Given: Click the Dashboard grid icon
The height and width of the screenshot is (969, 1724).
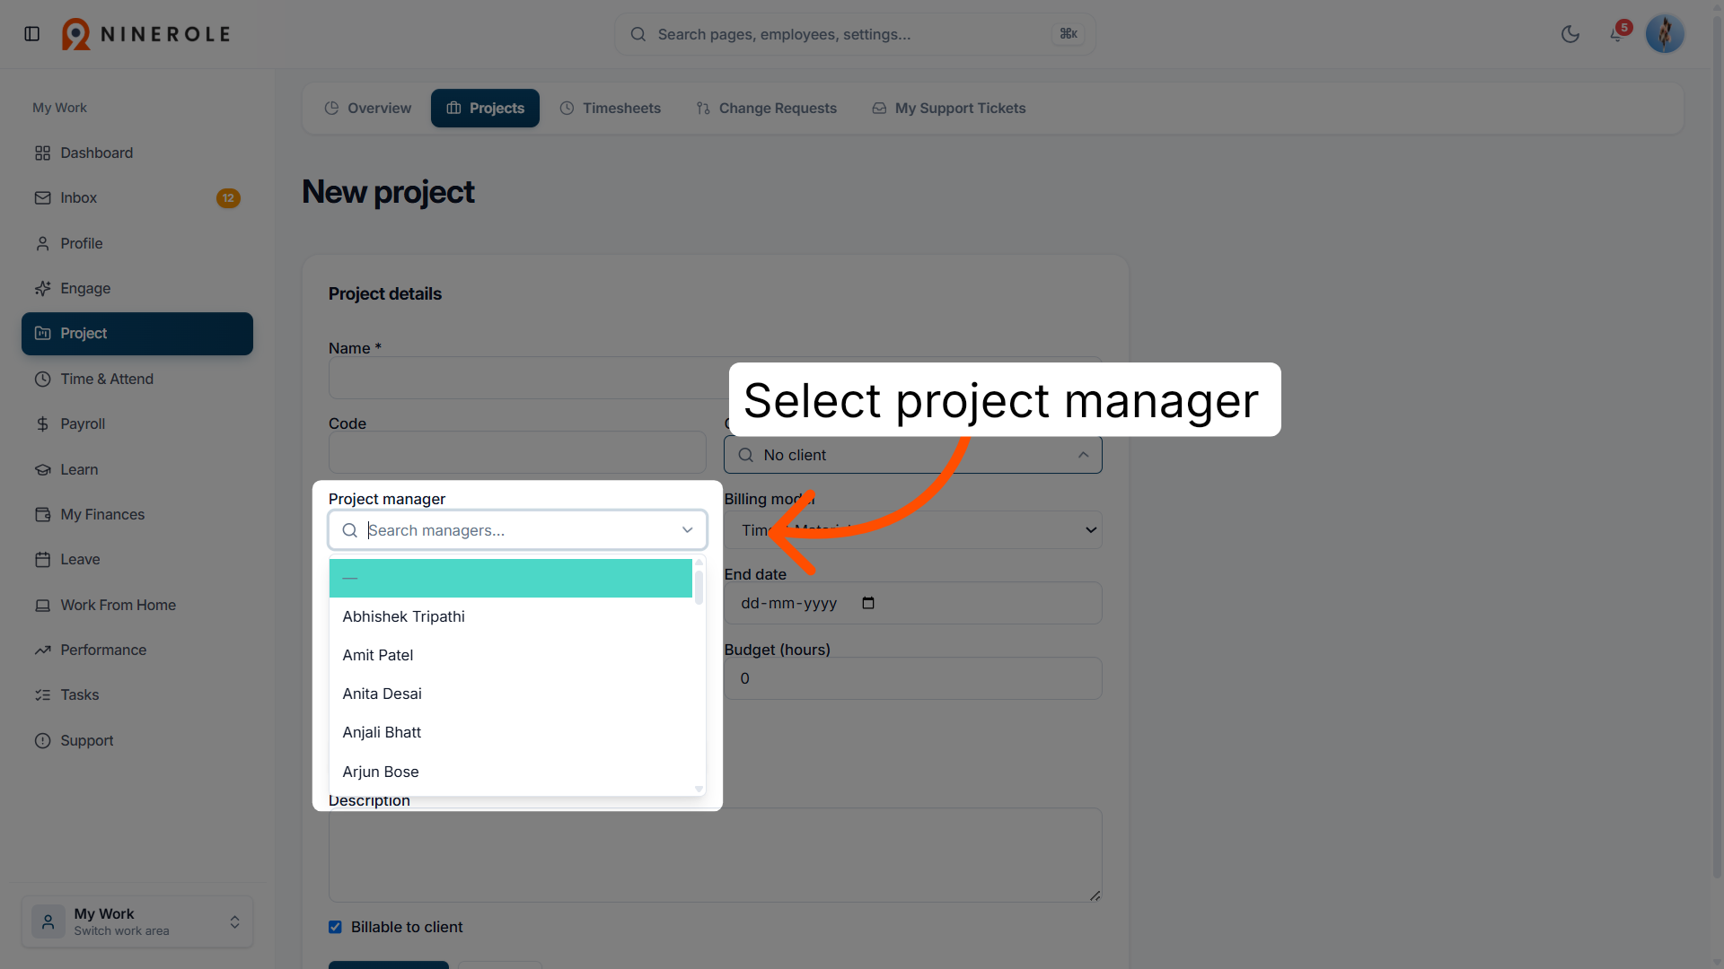Looking at the screenshot, I should pos(42,153).
